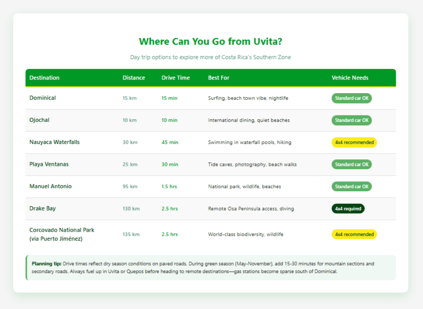Click the 1.5 hrs drive time for Manuel Antonio
The image size is (423, 309).
pyautogui.click(x=169, y=187)
